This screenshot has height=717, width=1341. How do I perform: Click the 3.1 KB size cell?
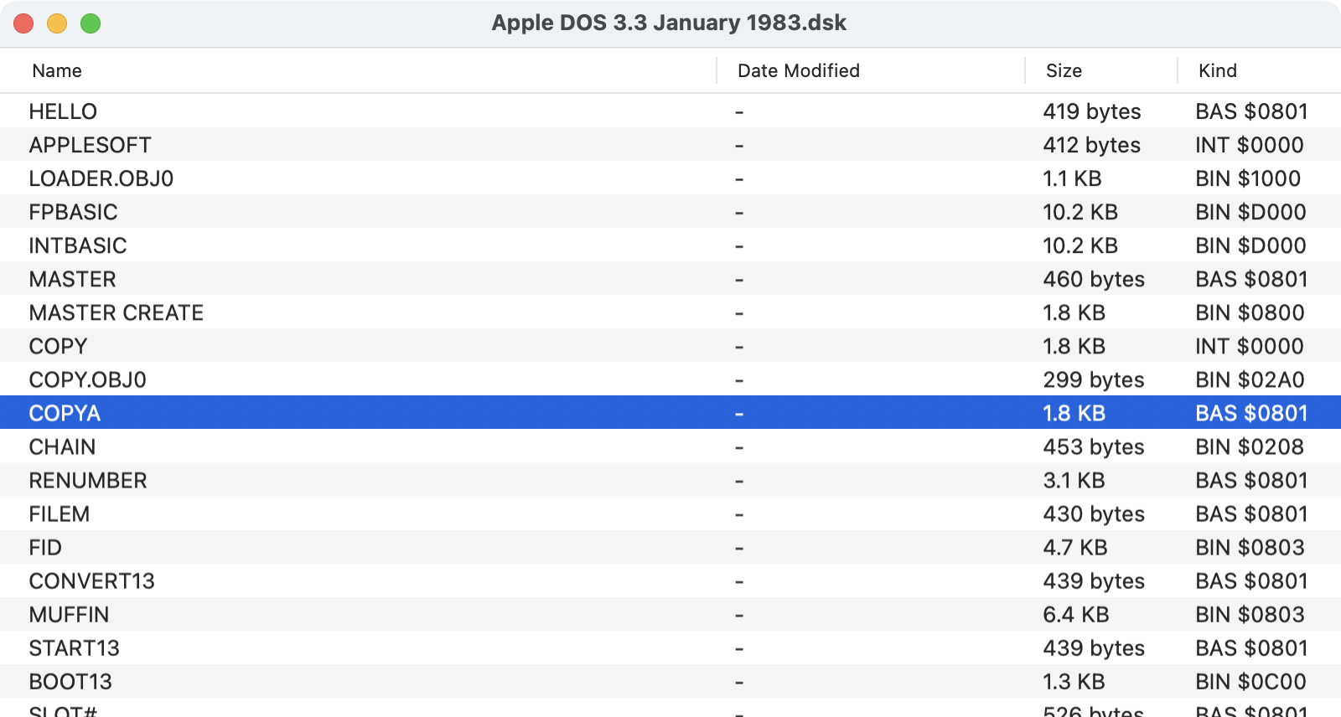[x=1074, y=480]
